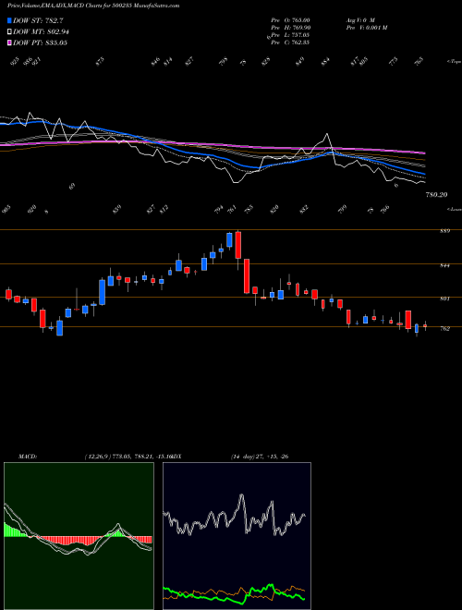Click the 'Pre O: 765.00' open value
The height and width of the screenshot is (610, 462).
(290, 20)
